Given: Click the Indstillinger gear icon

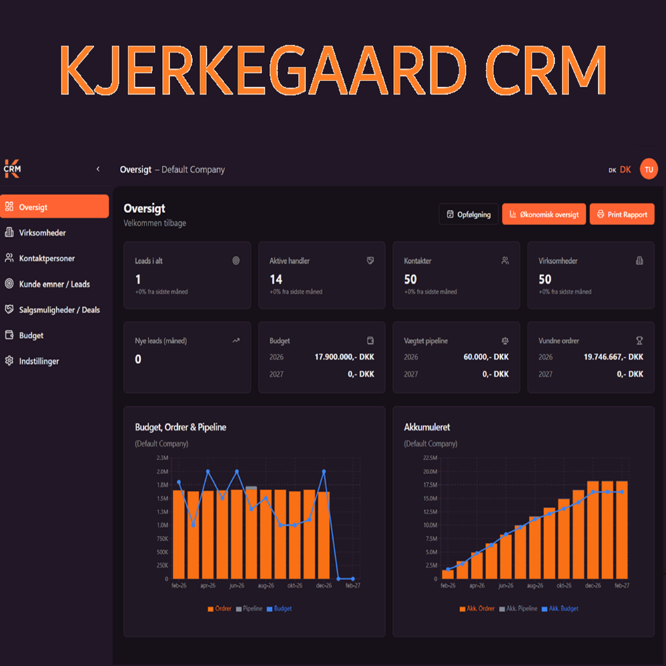Looking at the screenshot, I should coord(9,360).
